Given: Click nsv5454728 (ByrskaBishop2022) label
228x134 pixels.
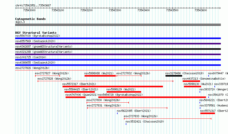Looking at the screenshot, I should (x=121, y=95).
